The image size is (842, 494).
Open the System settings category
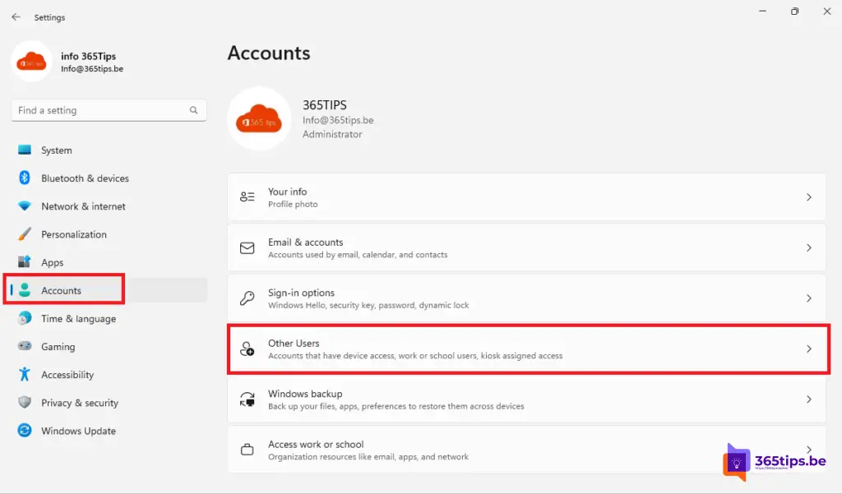click(56, 150)
